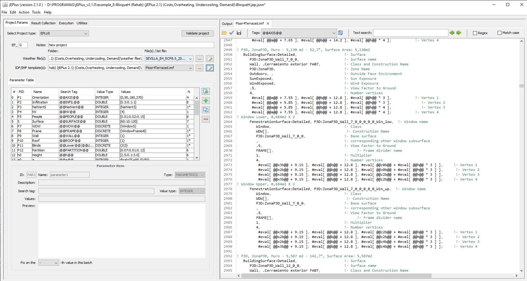The height and width of the screenshot is (281, 527).
Task: Go to next search result green arrow
Action: pos(459,33)
